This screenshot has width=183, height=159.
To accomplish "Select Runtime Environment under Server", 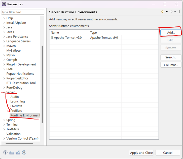I will [25, 115].
